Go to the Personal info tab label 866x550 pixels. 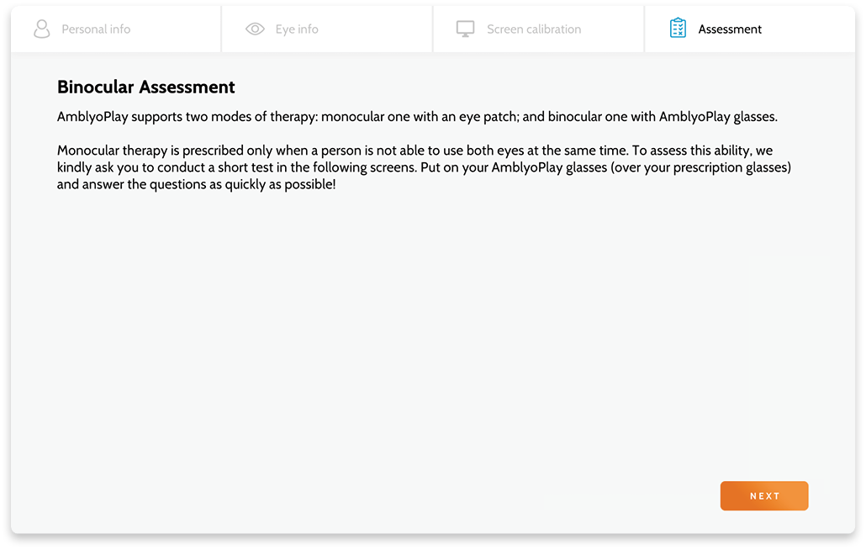96,29
